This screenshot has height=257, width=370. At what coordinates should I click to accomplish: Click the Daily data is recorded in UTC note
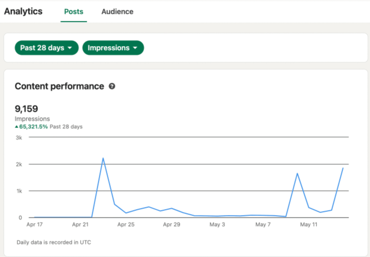(x=54, y=243)
